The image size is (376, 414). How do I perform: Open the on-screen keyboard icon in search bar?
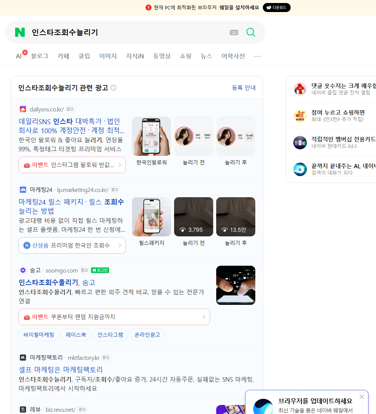[x=234, y=32]
